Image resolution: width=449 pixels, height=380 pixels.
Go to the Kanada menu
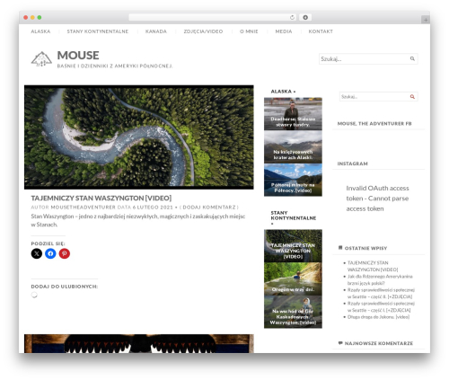click(x=156, y=31)
